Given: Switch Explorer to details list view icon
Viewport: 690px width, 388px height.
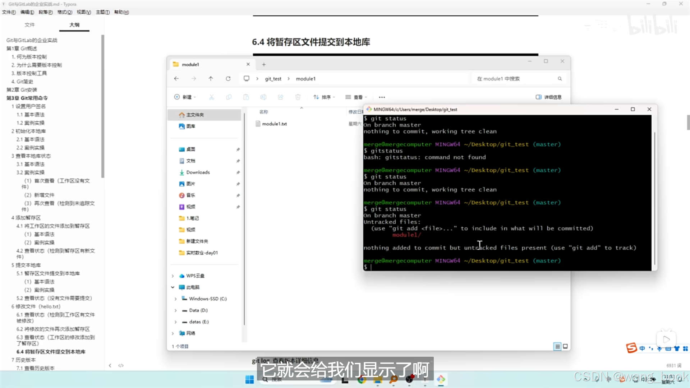Looking at the screenshot, I should [x=557, y=346].
